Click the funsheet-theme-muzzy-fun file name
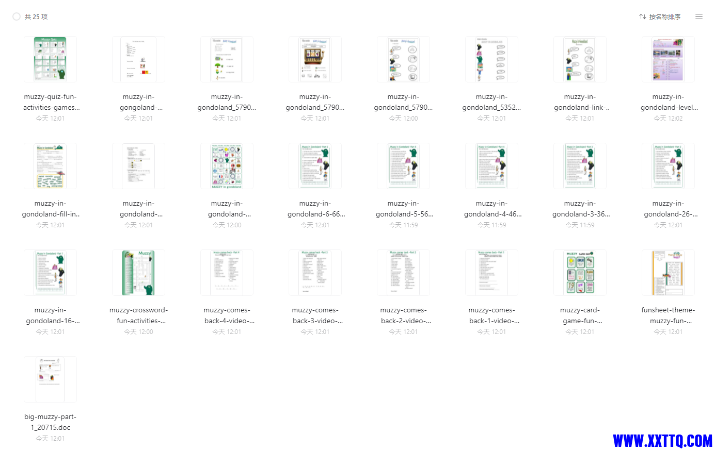 pyautogui.click(x=668, y=315)
